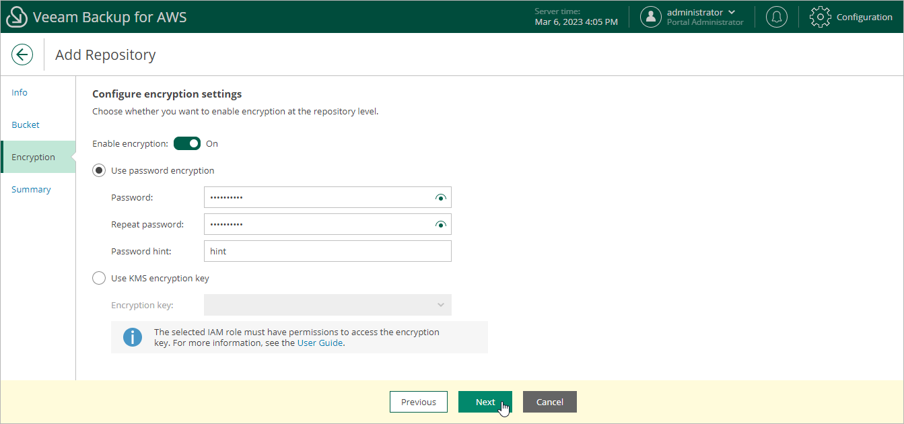Click the back arrow next to Add Repository
Viewport: 904px width, 424px height.
(x=22, y=55)
